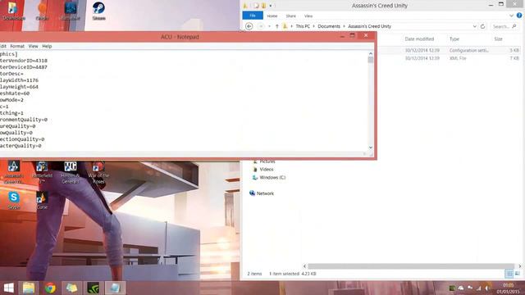The height and width of the screenshot is (295, 525).
Task: Click the DisplayHeight=664 line in Notepad
Action: (19, 87)
